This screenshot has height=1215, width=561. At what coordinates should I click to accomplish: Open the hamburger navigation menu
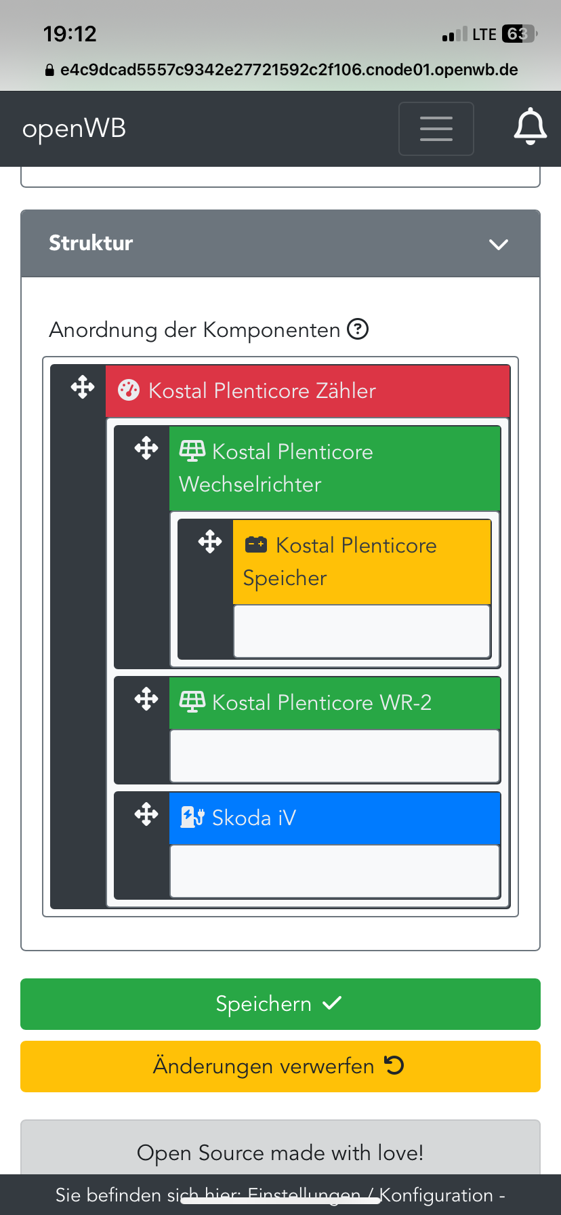tap(436, 128)
